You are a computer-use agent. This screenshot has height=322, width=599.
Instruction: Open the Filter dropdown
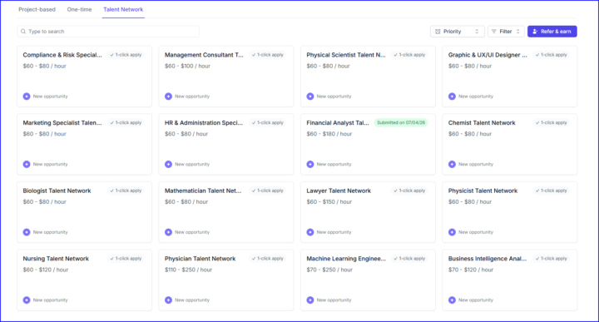point(506,32)
